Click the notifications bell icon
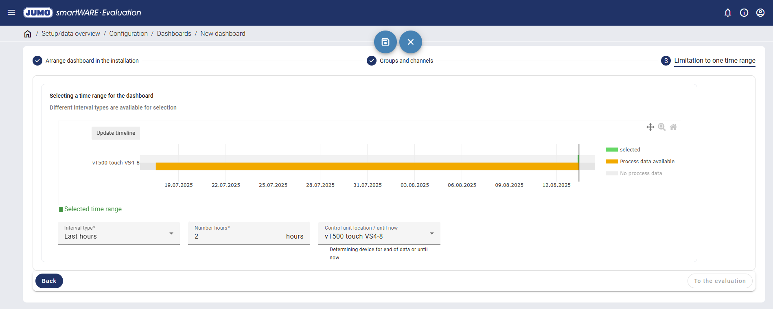 coord(728,13)
